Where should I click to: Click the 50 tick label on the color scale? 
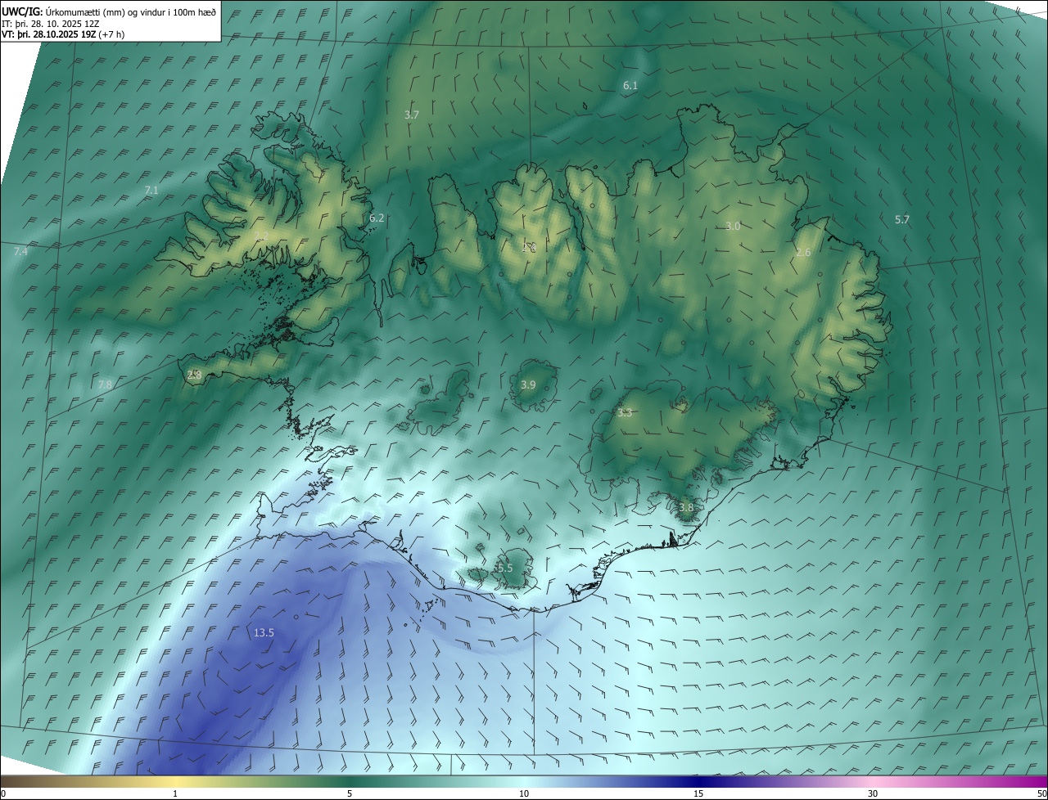click(1041, 793)
